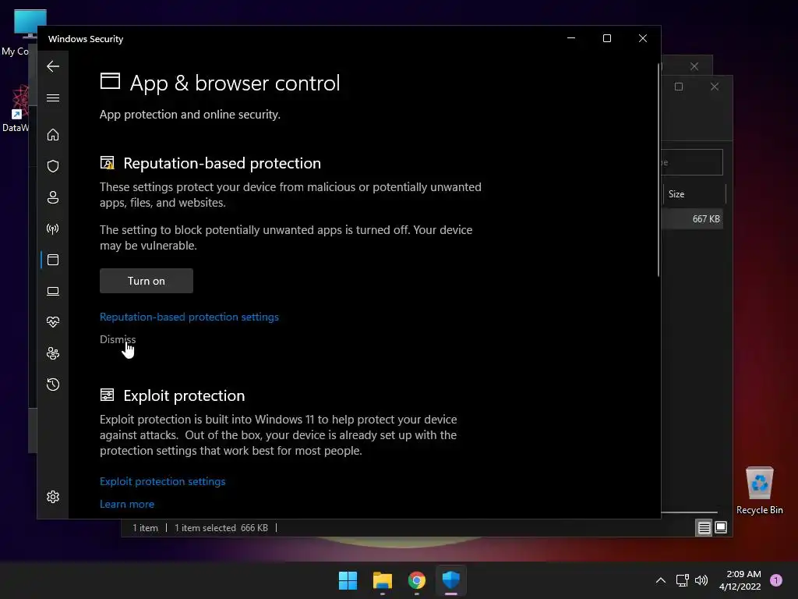
Task: Open Reputation-based protection settings link
Action: 189,317
